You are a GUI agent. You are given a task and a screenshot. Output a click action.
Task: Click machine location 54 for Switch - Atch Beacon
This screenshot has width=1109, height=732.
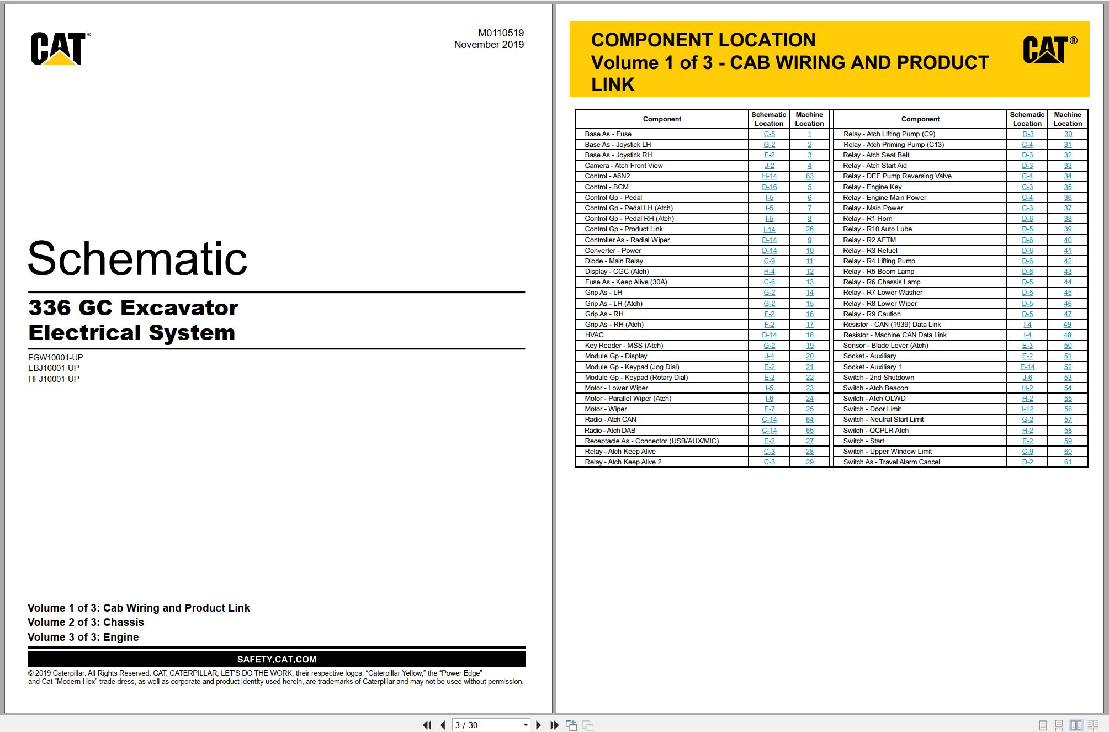coord(1068,388)
